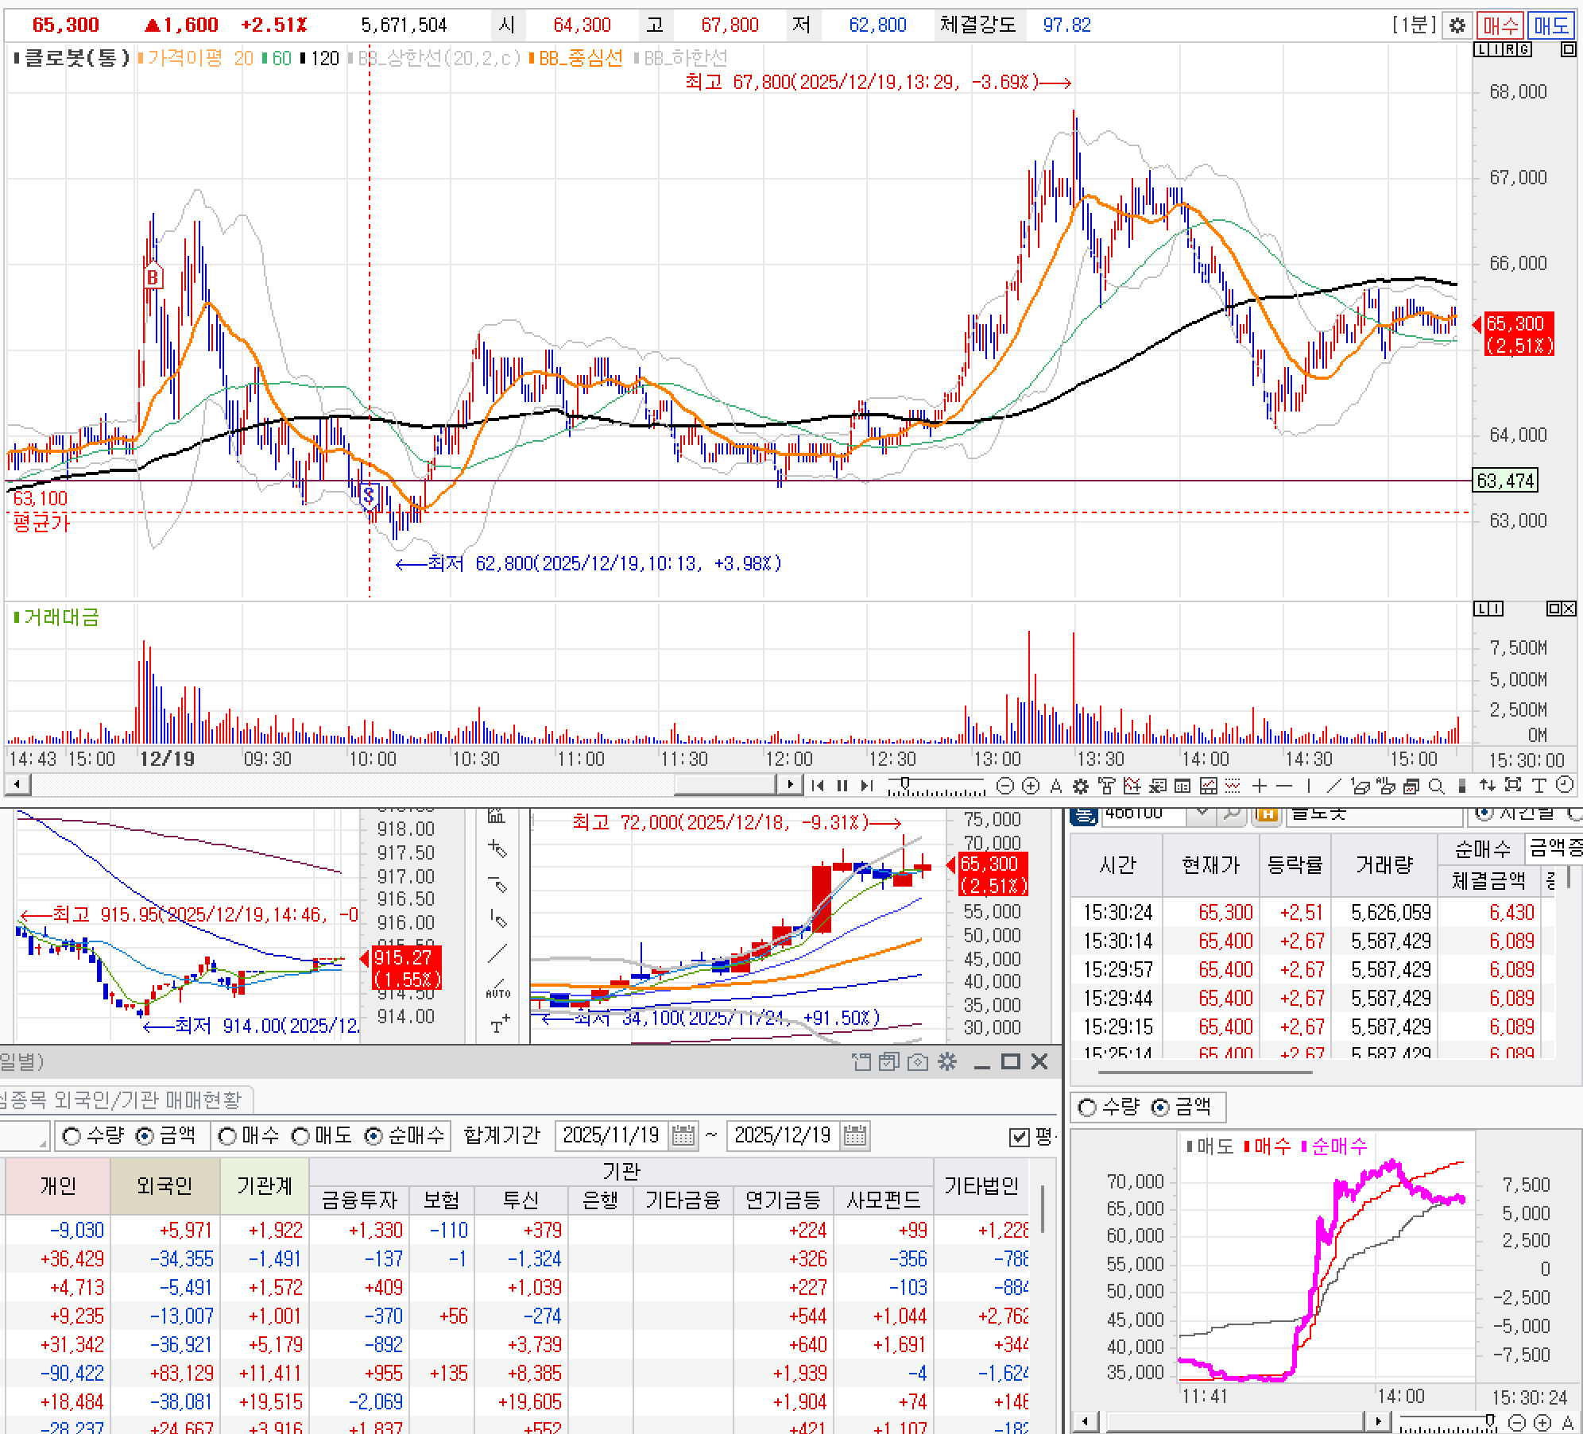Select the crosshair plus tool
This screenshot has height=1434, width=1583.
click(1259, 786)
